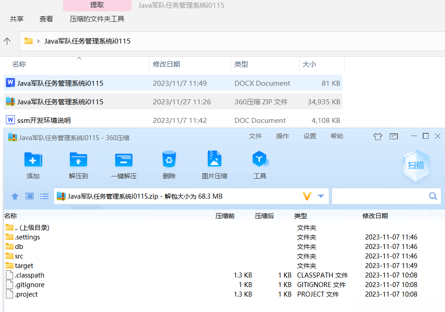The image size is (445, 312).
Task: Click the 扫描 scan hexagon button
Action: click(x=416, y=166)
